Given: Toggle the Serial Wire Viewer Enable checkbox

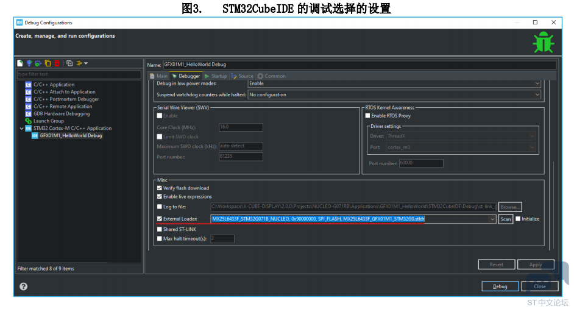Looking at the screenshot, I should click(x=160, y=116).
